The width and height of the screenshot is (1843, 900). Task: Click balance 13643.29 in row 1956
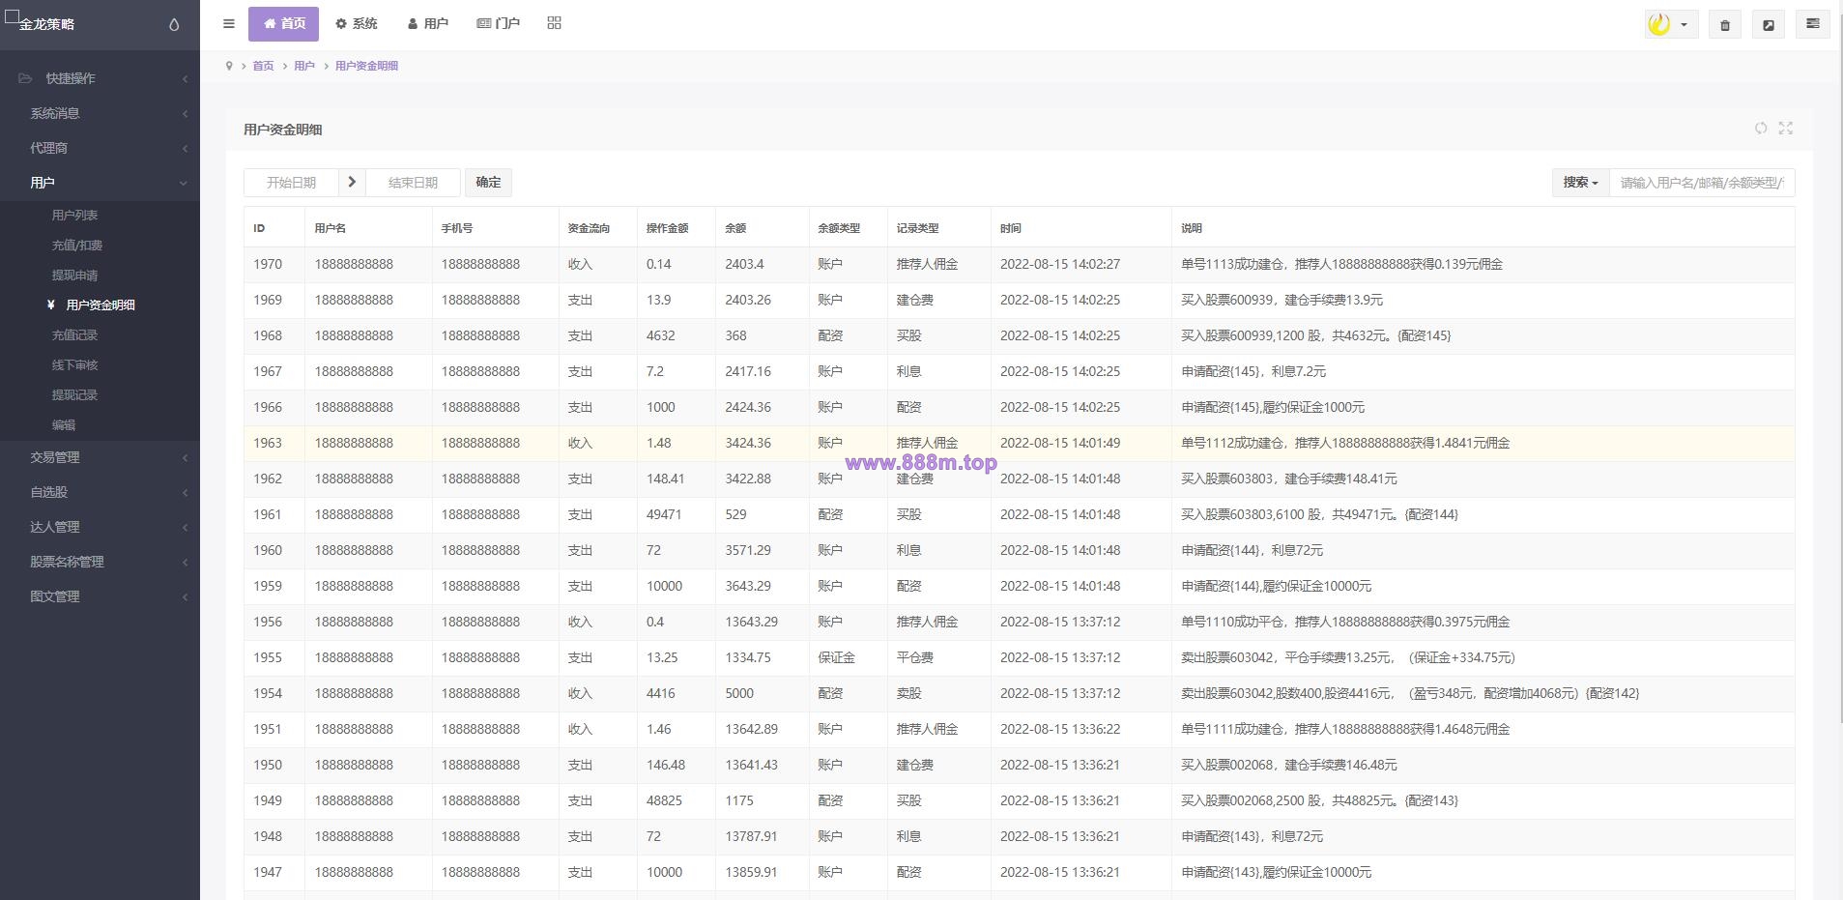pos(751,622)
